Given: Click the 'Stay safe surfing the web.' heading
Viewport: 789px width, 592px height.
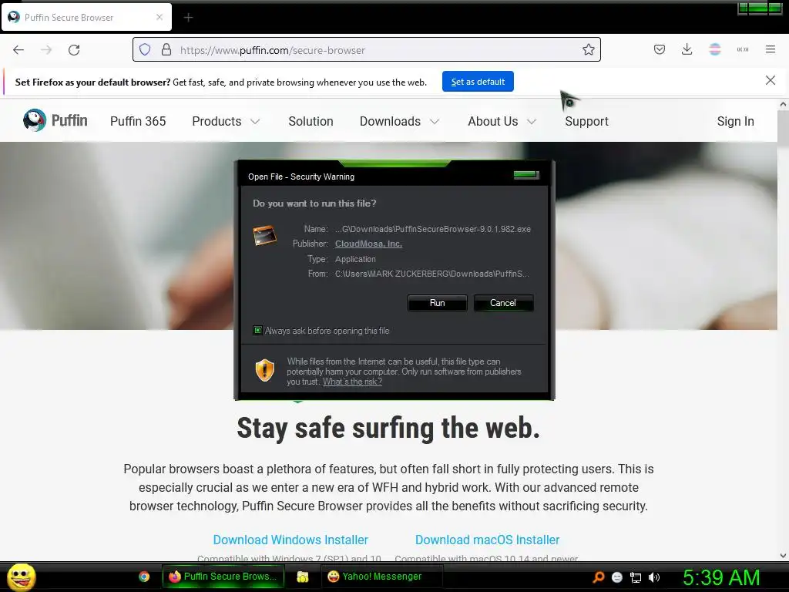Looking at the screenshot, I should click(x=388, y=429).
